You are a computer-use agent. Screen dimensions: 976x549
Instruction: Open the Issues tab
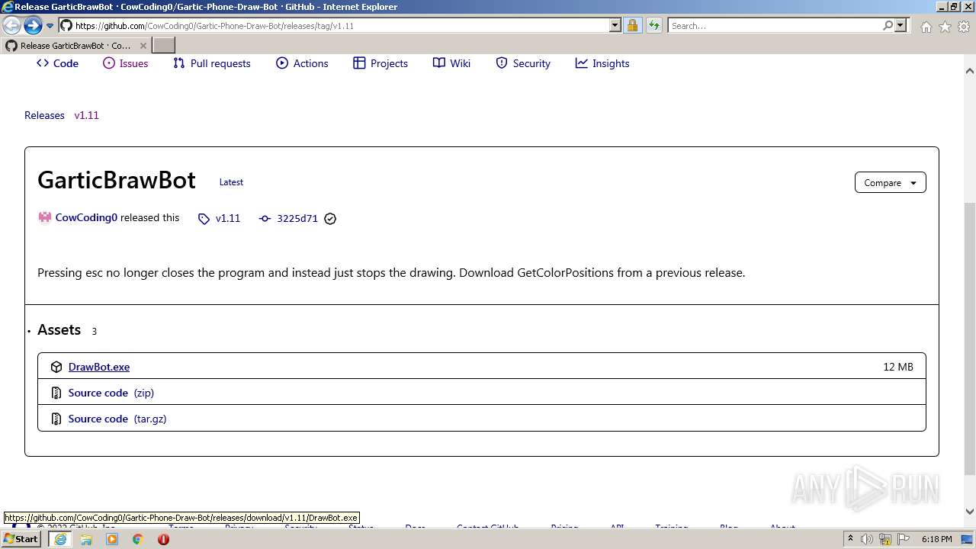(125, 63)
